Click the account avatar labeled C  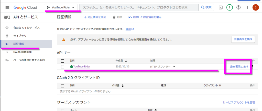(x=256, y=7)
